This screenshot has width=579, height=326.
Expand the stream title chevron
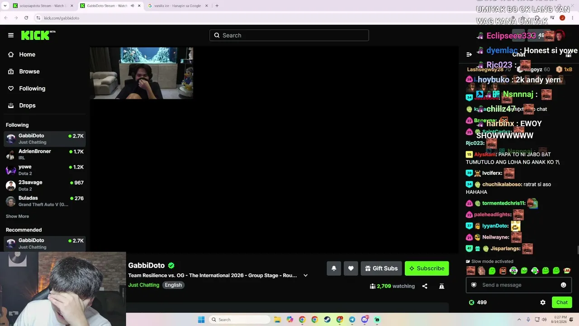pos(305,275)
